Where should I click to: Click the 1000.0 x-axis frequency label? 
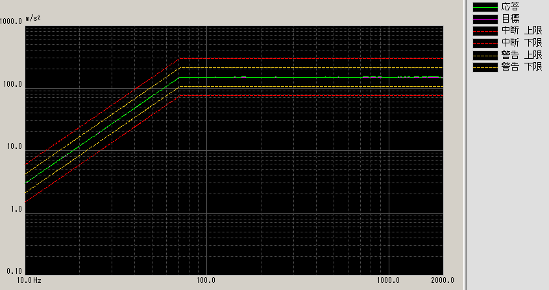388,280
